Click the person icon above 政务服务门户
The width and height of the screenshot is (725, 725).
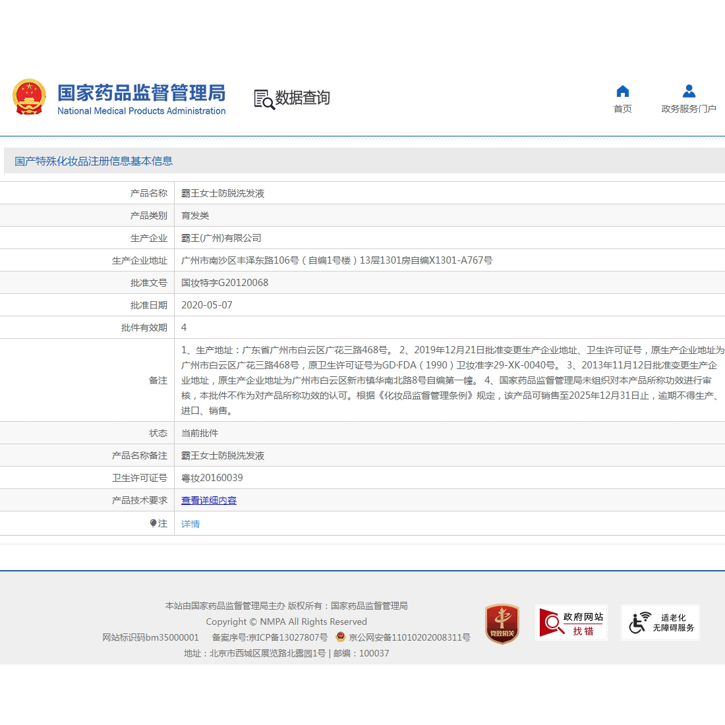689,91
